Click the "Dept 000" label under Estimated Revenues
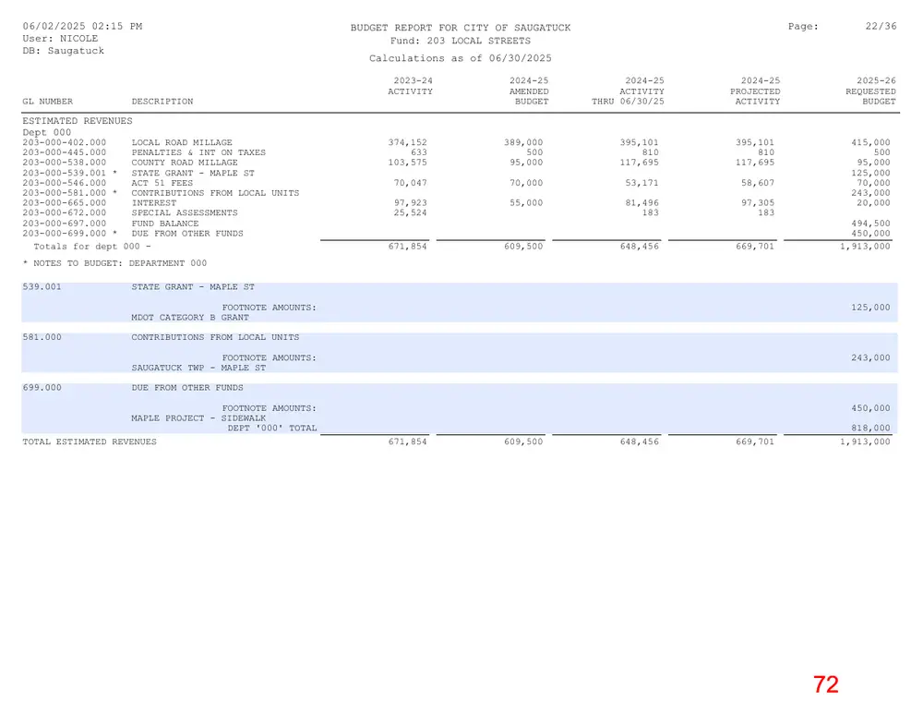Screen dimensions: 923x714 (x=46, y=133)
